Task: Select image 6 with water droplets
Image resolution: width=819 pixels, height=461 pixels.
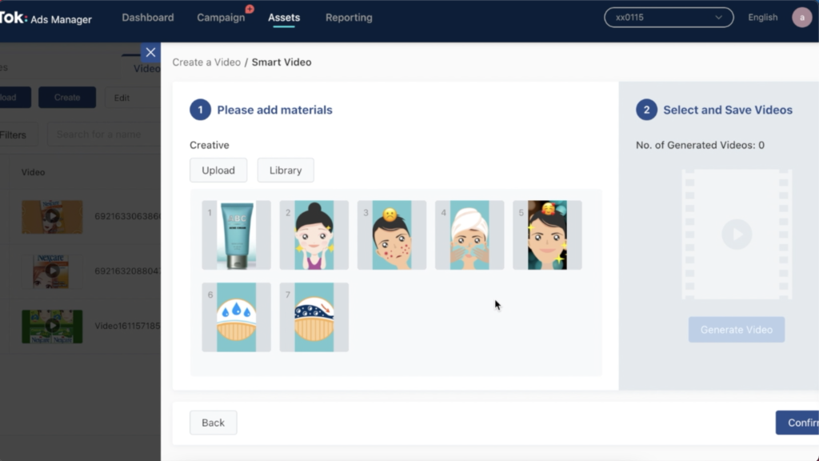Action: [x=237, y=317]
